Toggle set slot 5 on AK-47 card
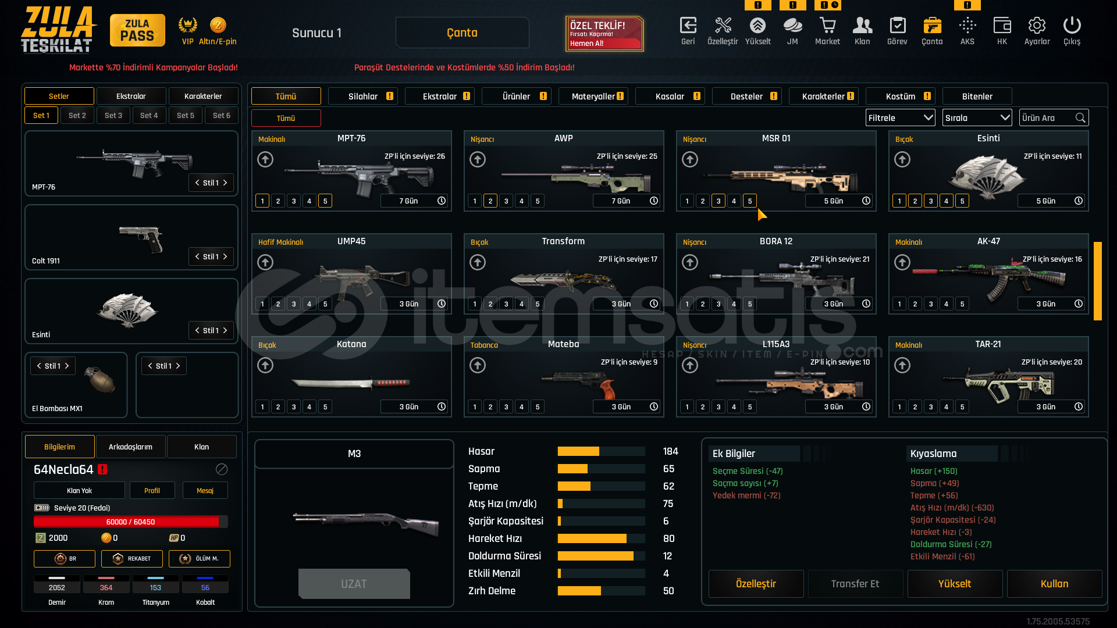Image resolution: width=1117 pixels, height=628 pixels. click(x=962, y=304)
